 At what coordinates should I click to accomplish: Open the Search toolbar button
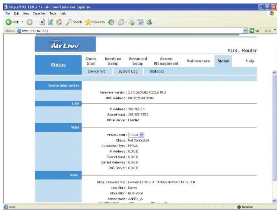(74, 22)
